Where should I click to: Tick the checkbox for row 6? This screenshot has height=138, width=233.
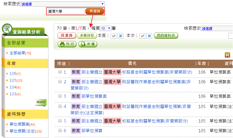60,130
